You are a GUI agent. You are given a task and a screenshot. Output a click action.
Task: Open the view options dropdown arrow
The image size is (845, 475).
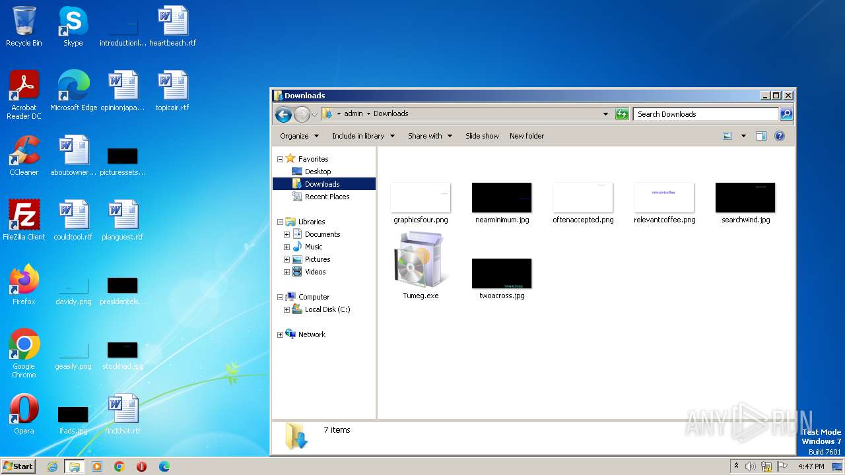tap(743, 136)
